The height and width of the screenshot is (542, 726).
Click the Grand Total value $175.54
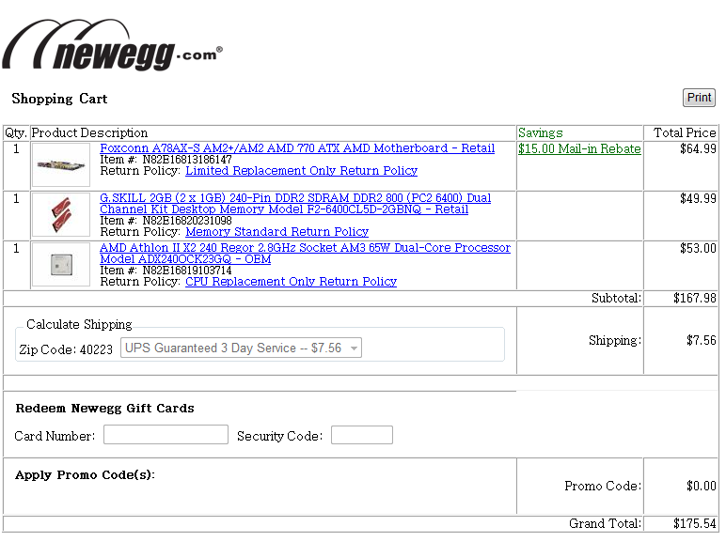695,523
